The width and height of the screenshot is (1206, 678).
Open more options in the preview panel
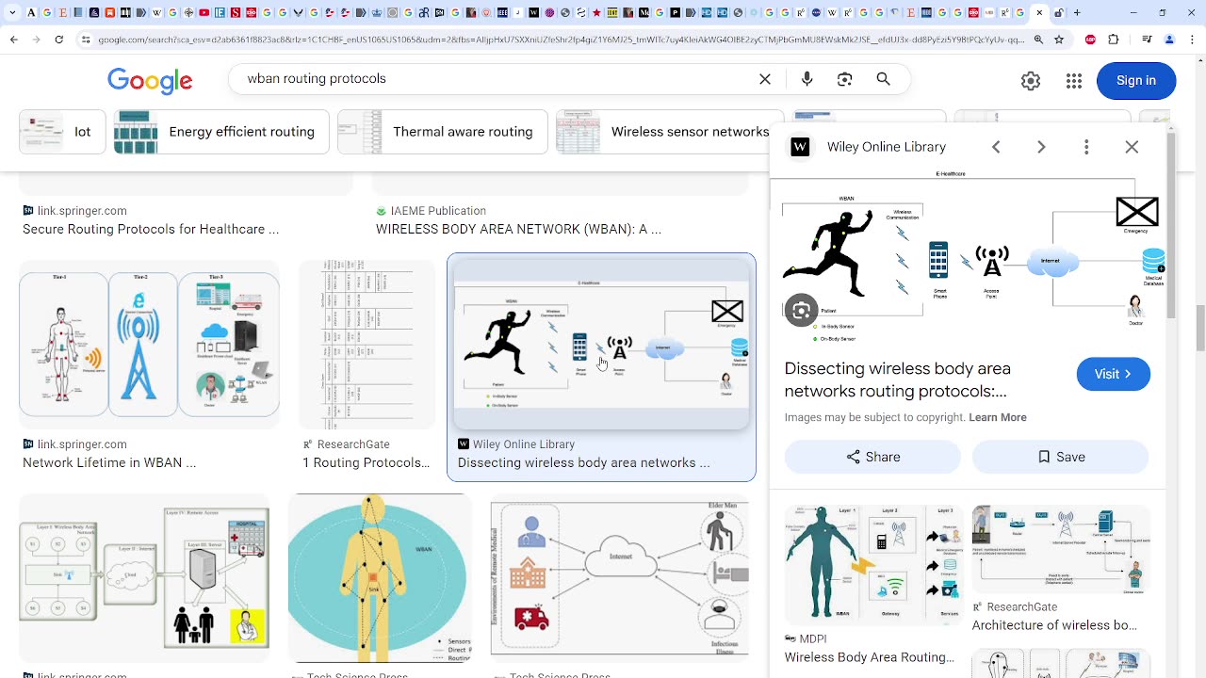[x=1086, y=147]
